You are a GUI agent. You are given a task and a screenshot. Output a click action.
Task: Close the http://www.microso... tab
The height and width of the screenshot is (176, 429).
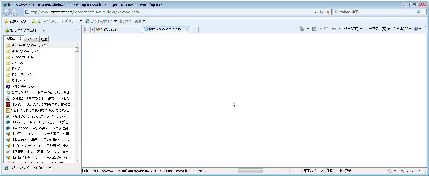click(187, 29)
